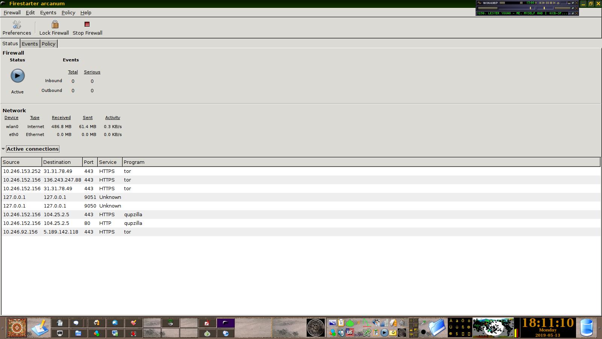Go to previous track in Winamp
This screenshot has width=602, height=339.
[x=540, y=3]
